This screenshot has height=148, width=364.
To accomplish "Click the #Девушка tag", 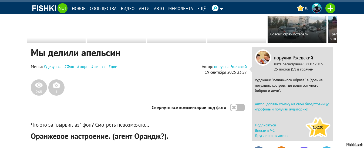I will point(53,67).
